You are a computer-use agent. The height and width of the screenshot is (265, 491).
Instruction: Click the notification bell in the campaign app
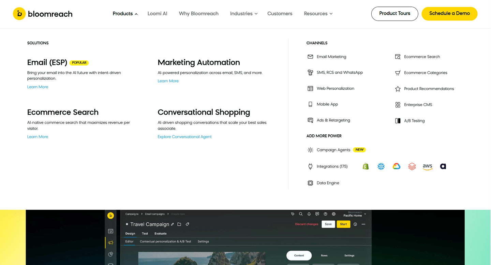pyautogui.click(x=309, y=214)
